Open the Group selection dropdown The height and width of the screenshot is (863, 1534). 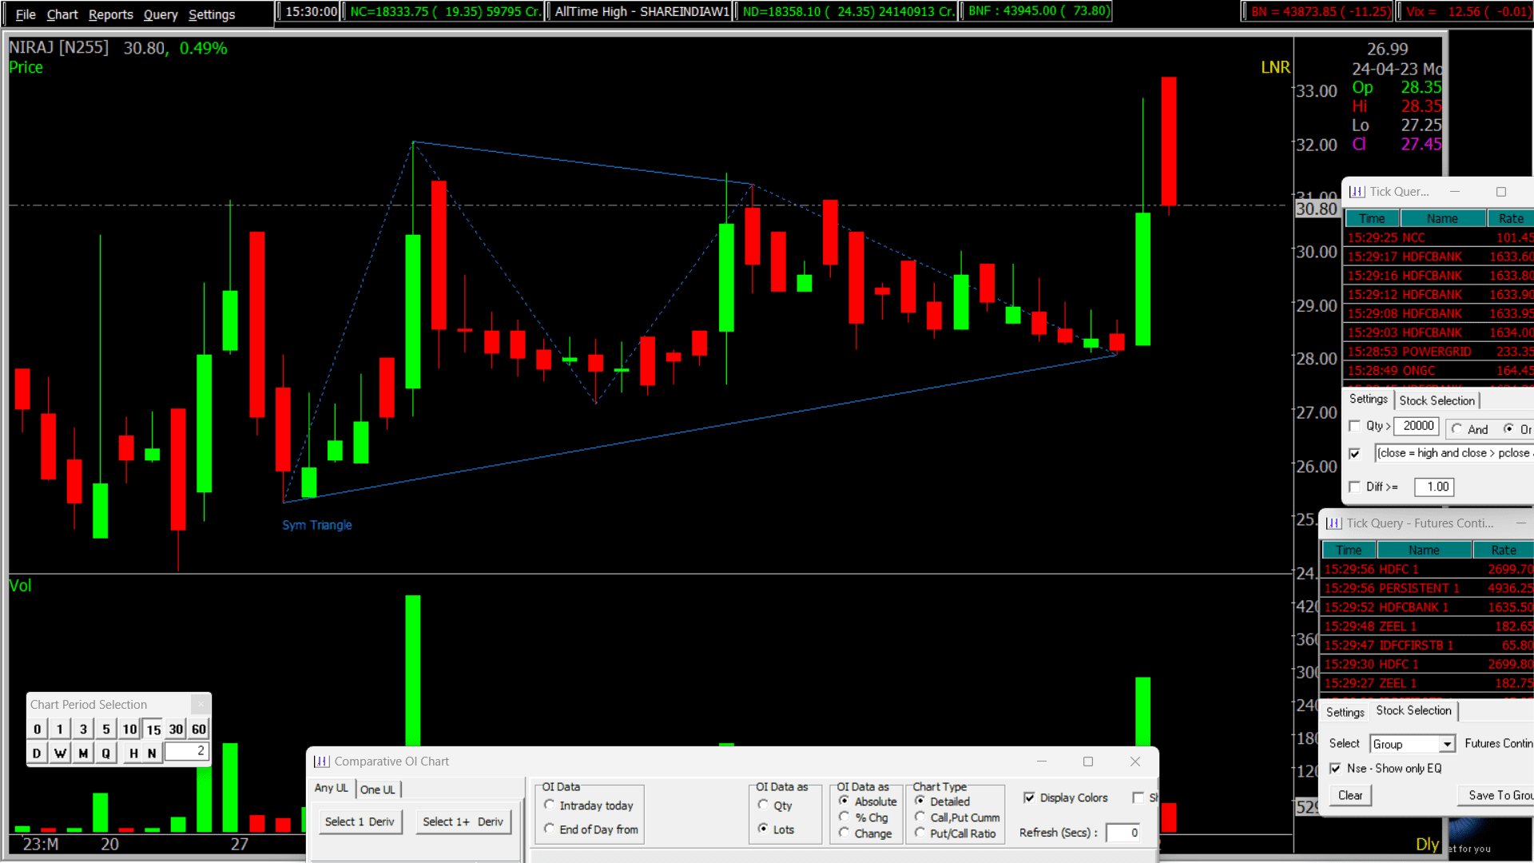(x=1449, y=744)
